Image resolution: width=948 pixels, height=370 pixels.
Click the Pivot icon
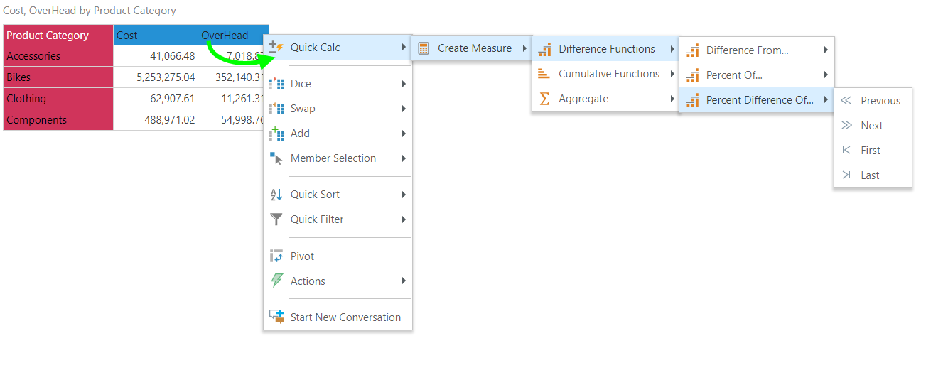click(x=276, y=256)
